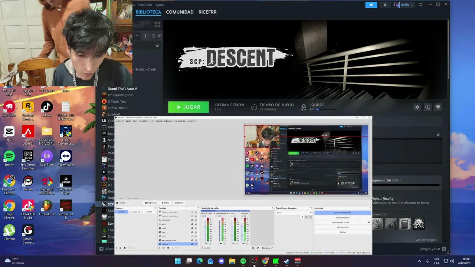Switch Steam library to grid view icon
Screen dimensions: 475x267
[x=157, y=24]
